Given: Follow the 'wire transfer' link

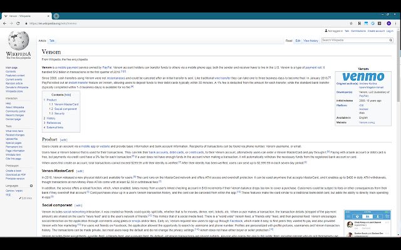Looking at the screenshot, I should 222,78.
